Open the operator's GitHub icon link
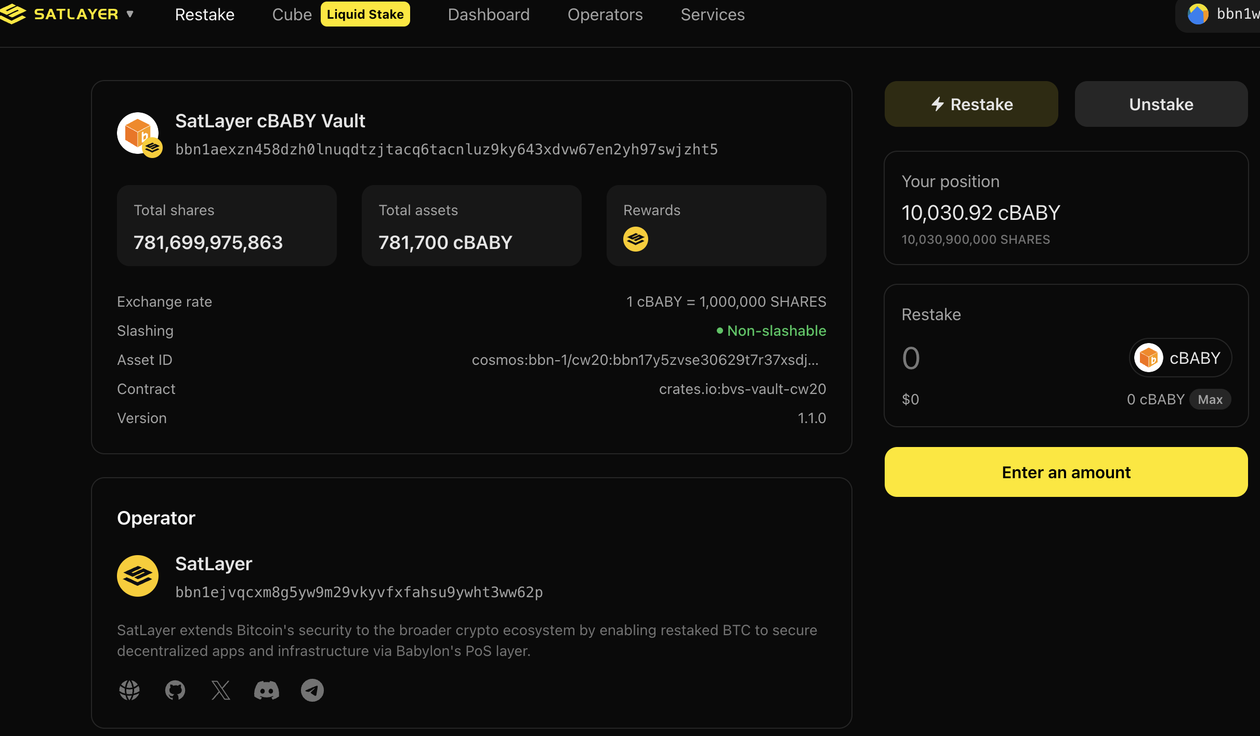This screenshot has width=1260, height=736. (x=175, y=690)
